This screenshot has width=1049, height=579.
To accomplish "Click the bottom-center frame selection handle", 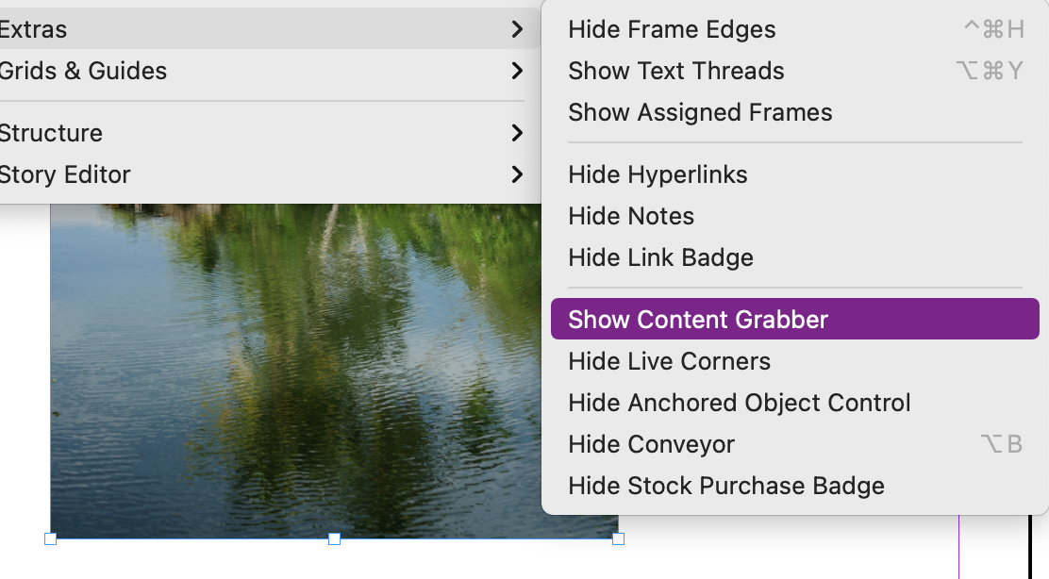I will (333, 538).
